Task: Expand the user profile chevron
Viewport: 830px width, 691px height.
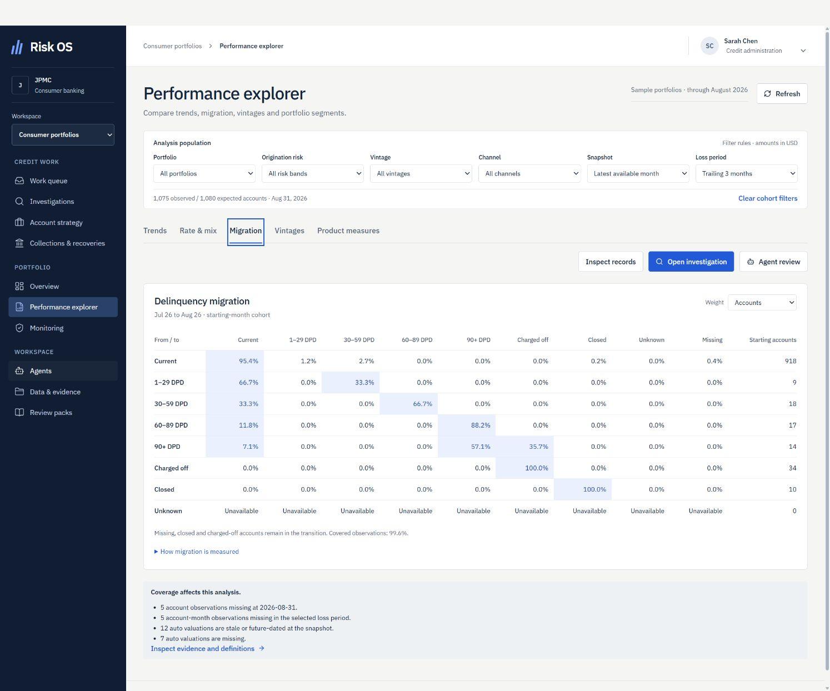Action: [x=803, y=51]
